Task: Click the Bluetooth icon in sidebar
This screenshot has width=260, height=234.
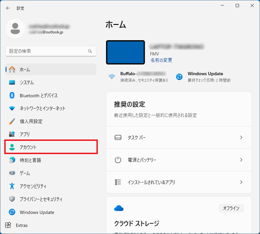Action: (12, 95)
